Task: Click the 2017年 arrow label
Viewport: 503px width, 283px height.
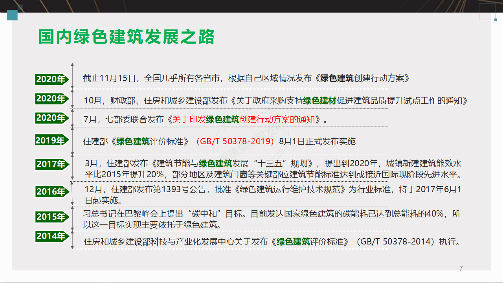Action: (51, 164)
